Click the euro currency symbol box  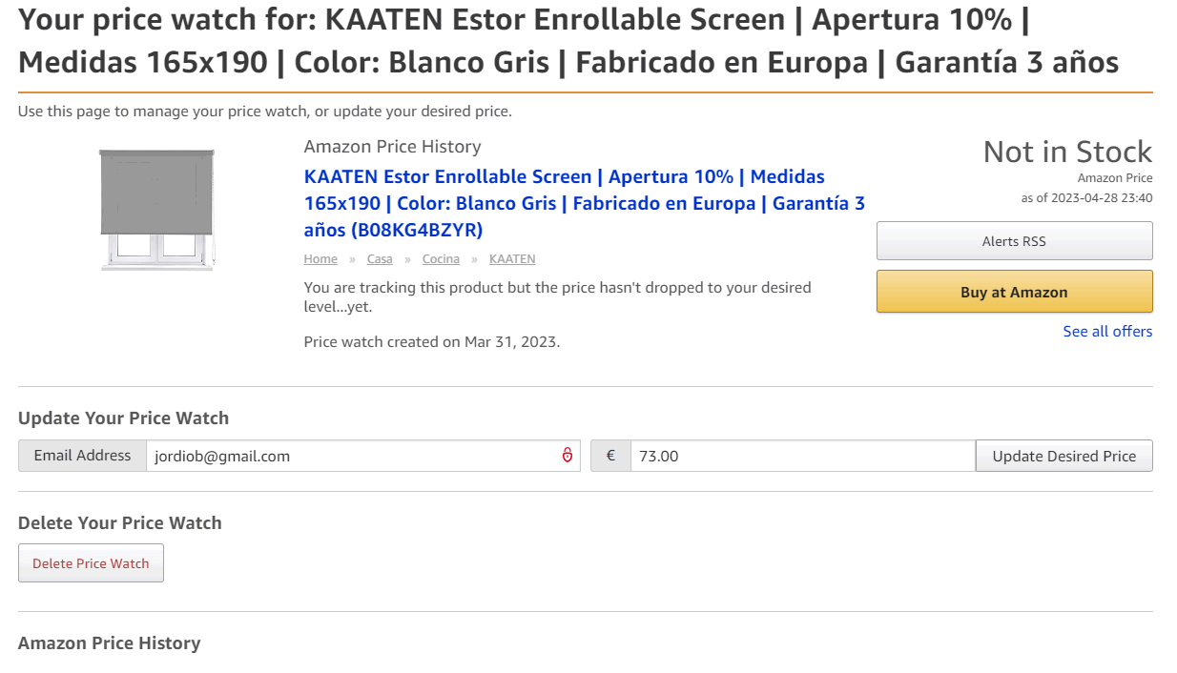click(x=610, y=456)
